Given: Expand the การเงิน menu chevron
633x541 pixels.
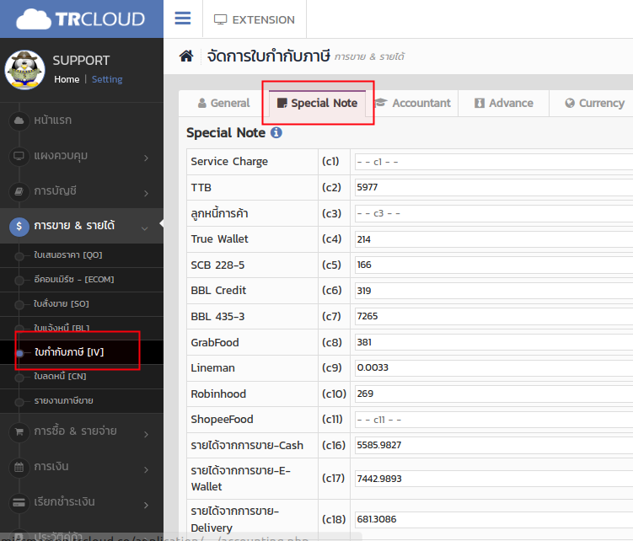Looking at the screenshot, I should (146, 469).
